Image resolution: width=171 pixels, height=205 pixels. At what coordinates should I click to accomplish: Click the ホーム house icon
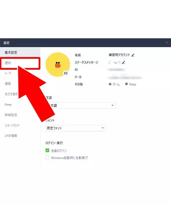point(110,84)
